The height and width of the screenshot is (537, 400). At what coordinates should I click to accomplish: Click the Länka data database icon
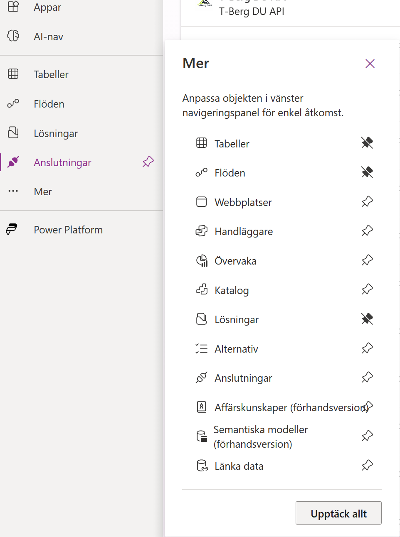202,465
